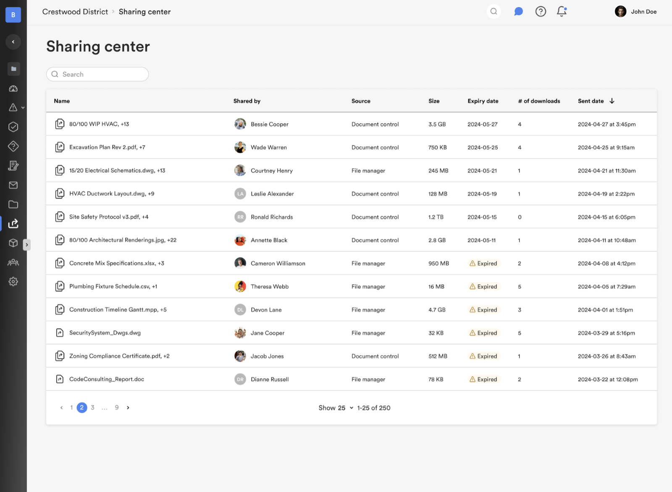Select the sharing icon in sidebar
Image resolution: width=672 pixels, height=492 pixels.
(13, 223)
